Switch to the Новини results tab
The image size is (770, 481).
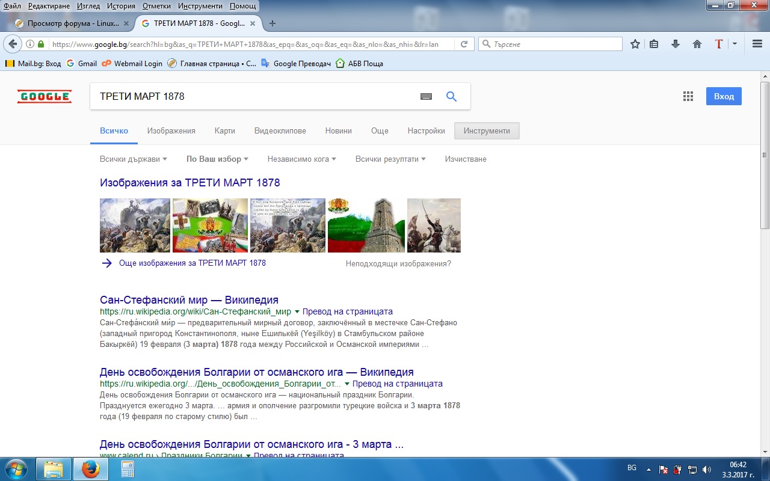point(339,130)
